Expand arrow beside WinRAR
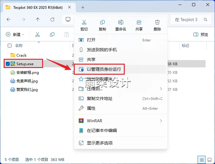This screenshot has height=164, width=215. pyautogui.click(x=161, y=121)
